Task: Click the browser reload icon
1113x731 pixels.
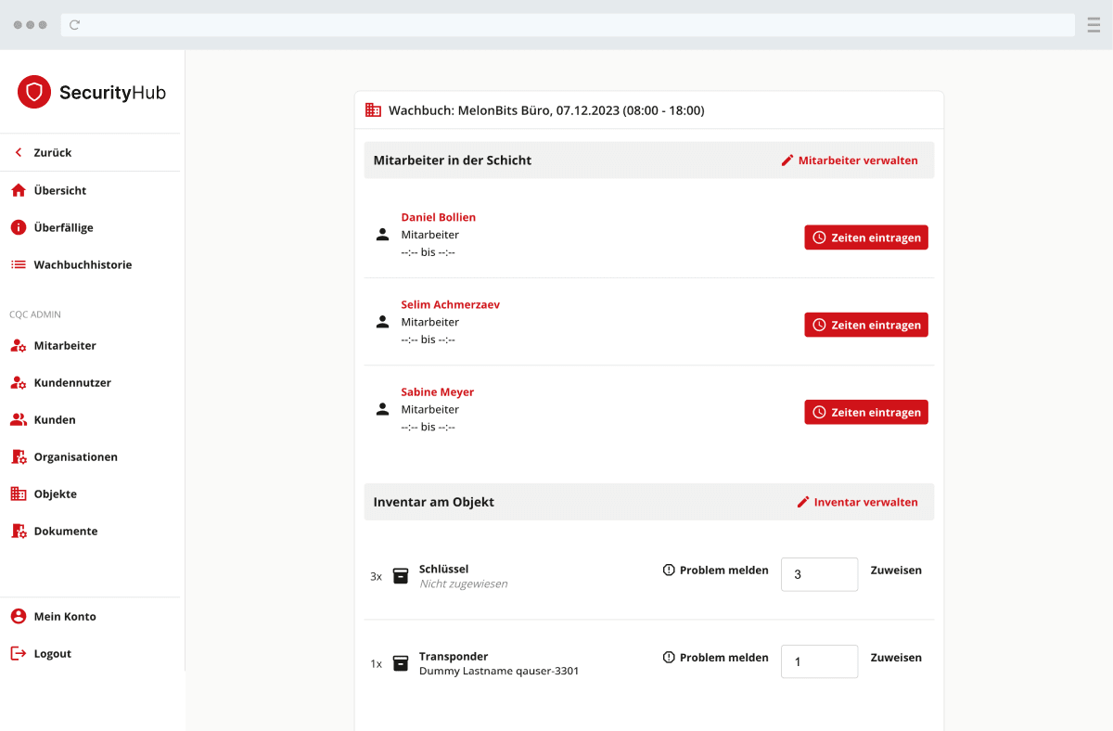Action: tap(75, 25)
